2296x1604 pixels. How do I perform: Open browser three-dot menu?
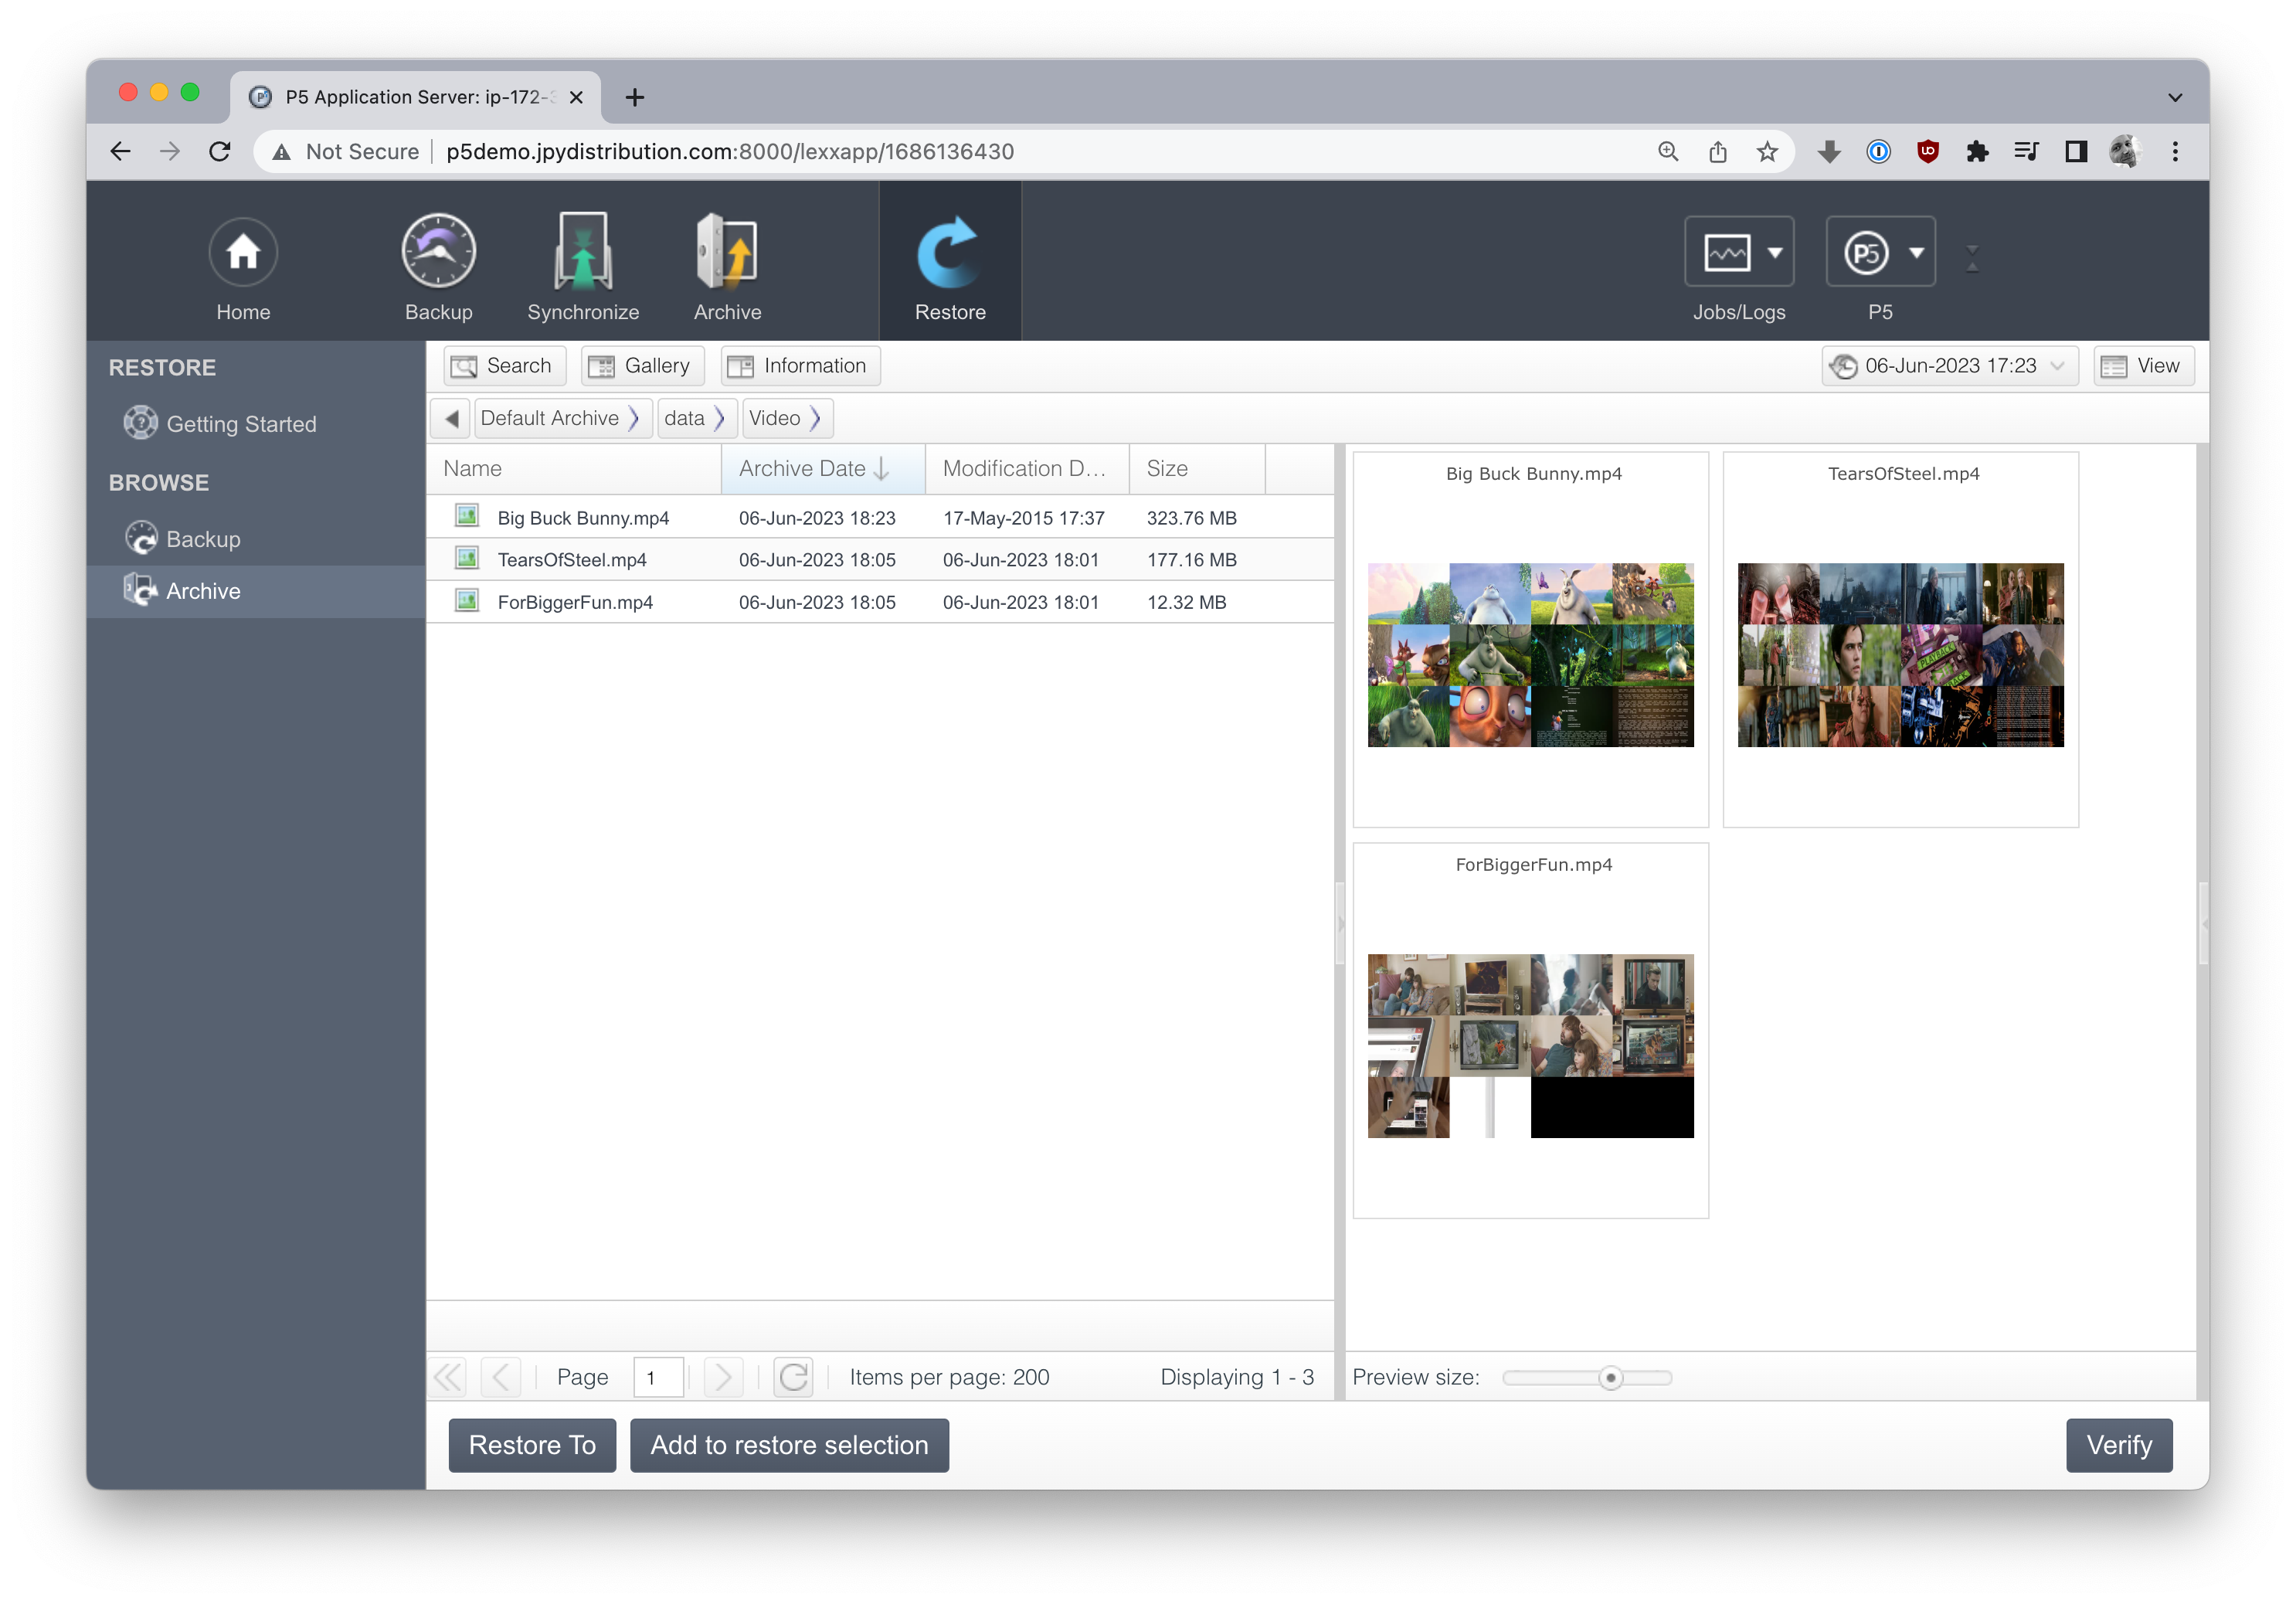tap(2174, 151)
